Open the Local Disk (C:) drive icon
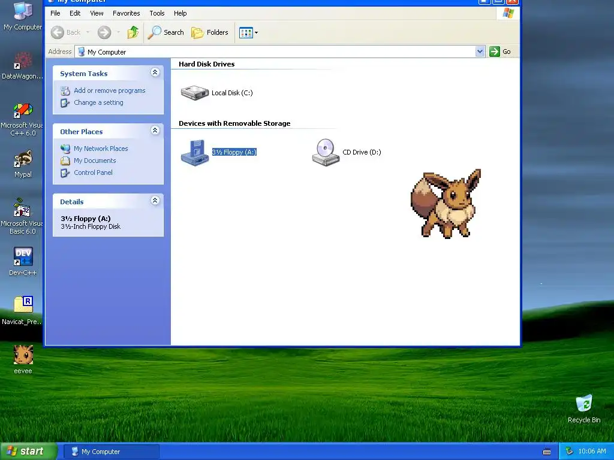Viewport: 614px width, 460px height. 195,93
